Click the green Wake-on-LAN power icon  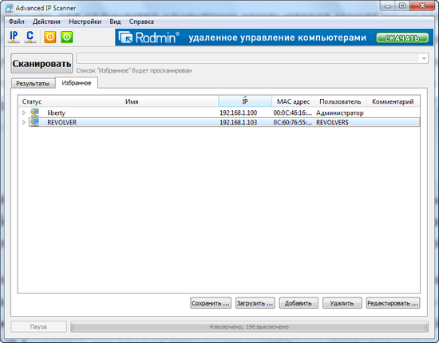pyautogui.click(x=67, y=37)
